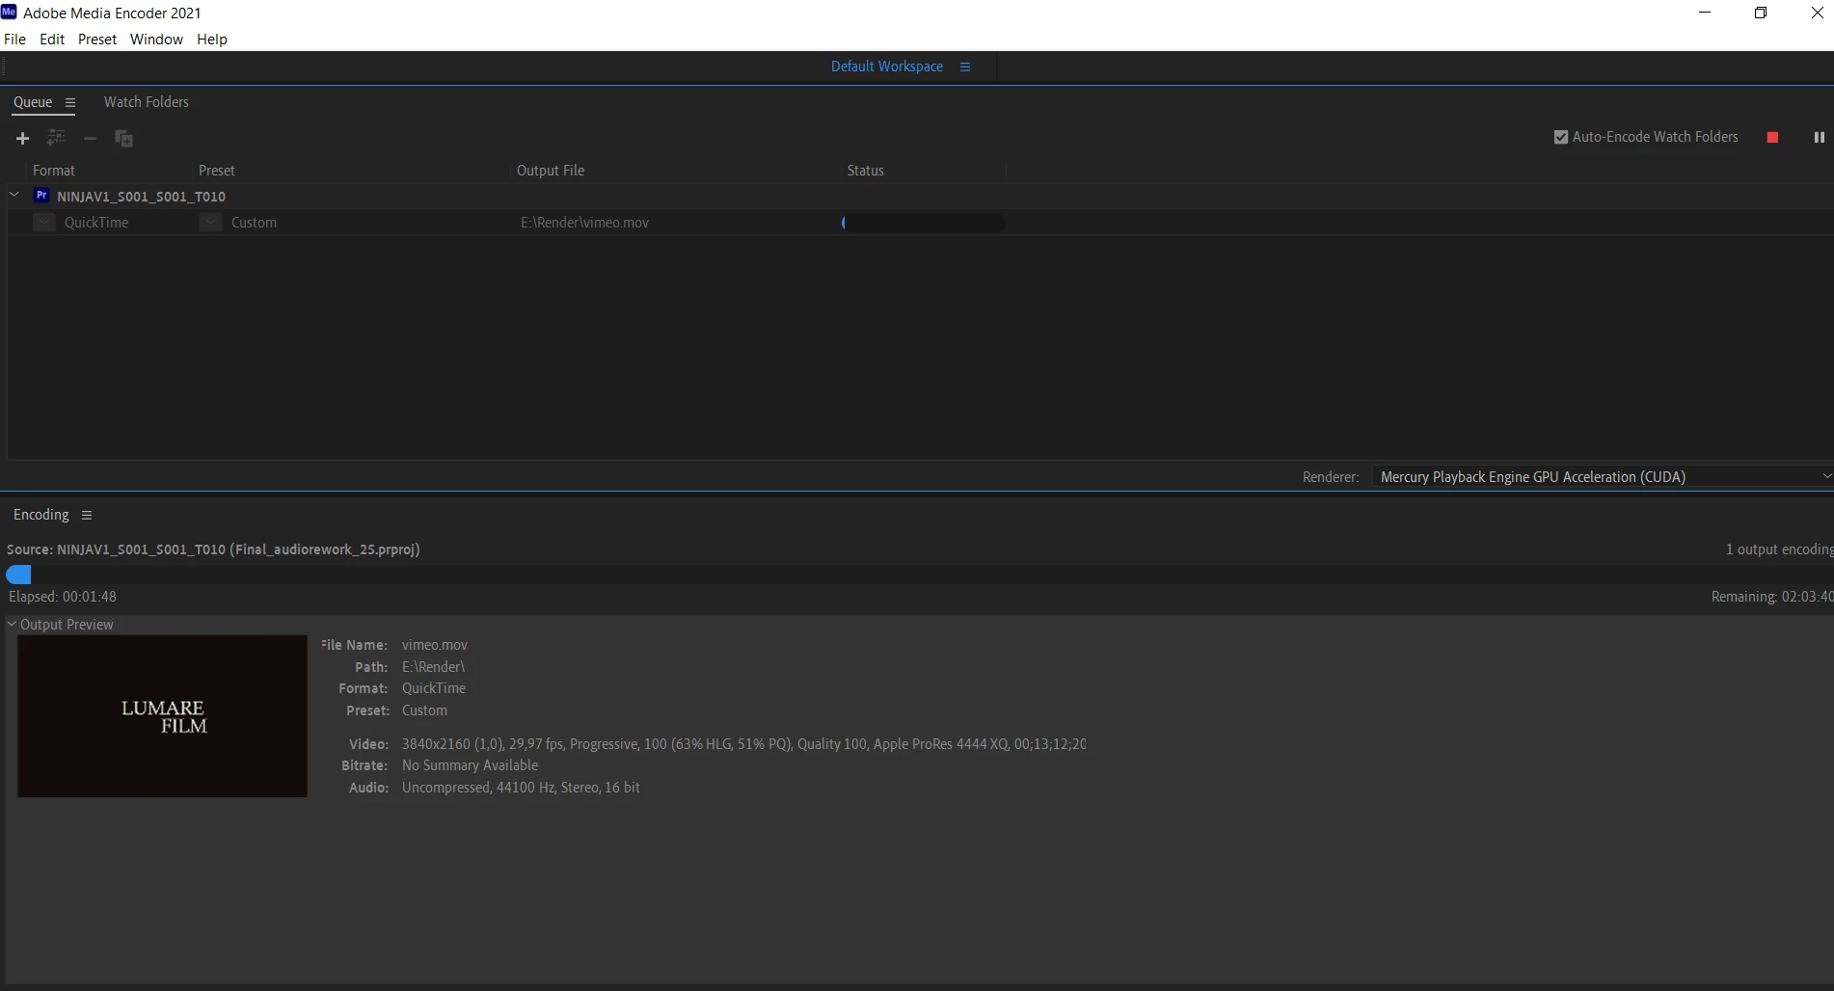This screenshot has width=1834, height=991.
Task: Restore down the Media Encoder window
Action: pos(1761,13)
